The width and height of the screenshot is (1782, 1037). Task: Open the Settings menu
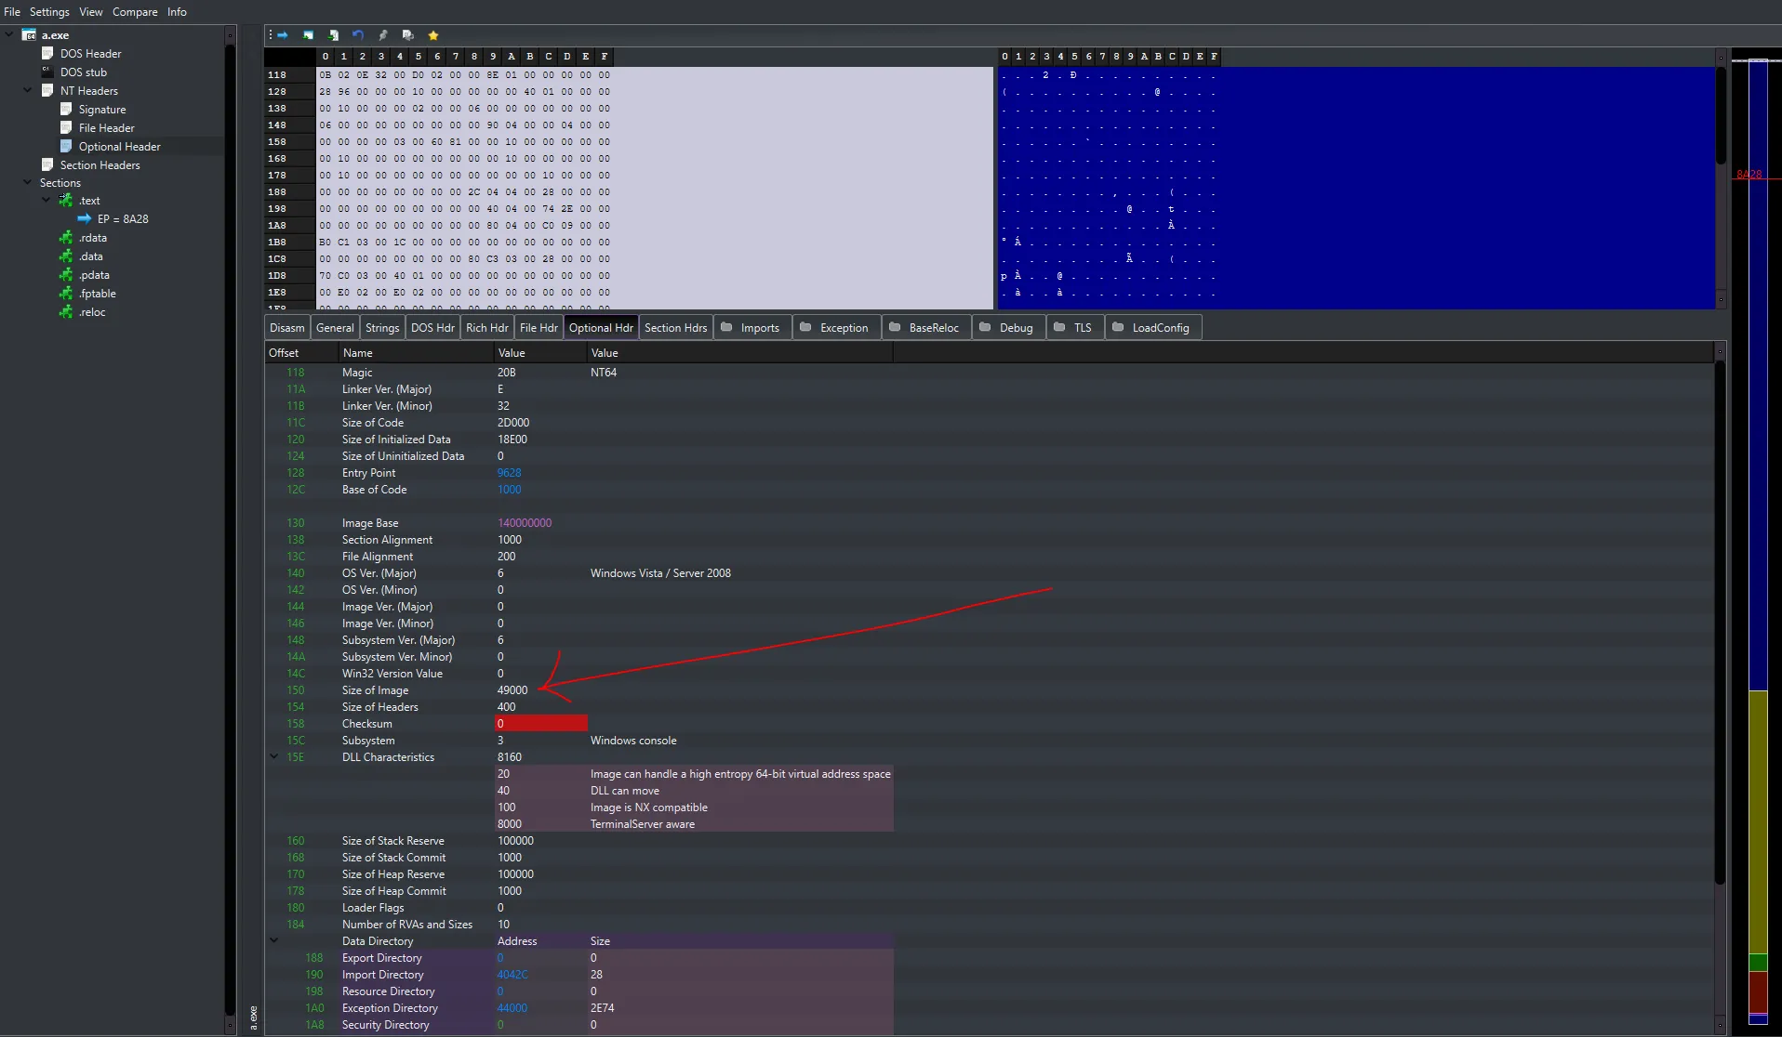[48, 11]
